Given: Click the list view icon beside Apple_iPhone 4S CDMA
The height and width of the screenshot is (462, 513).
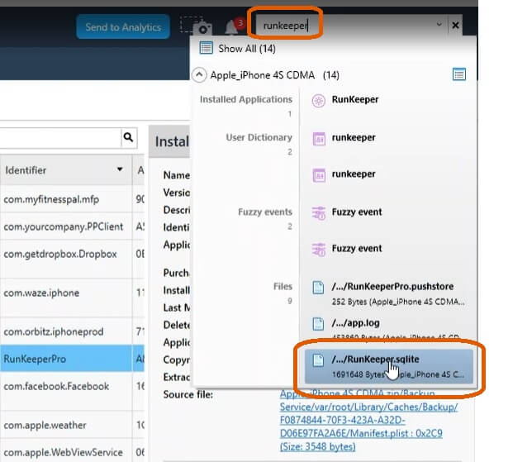Looking at the screenshot, I should click(x=459, y=74).
